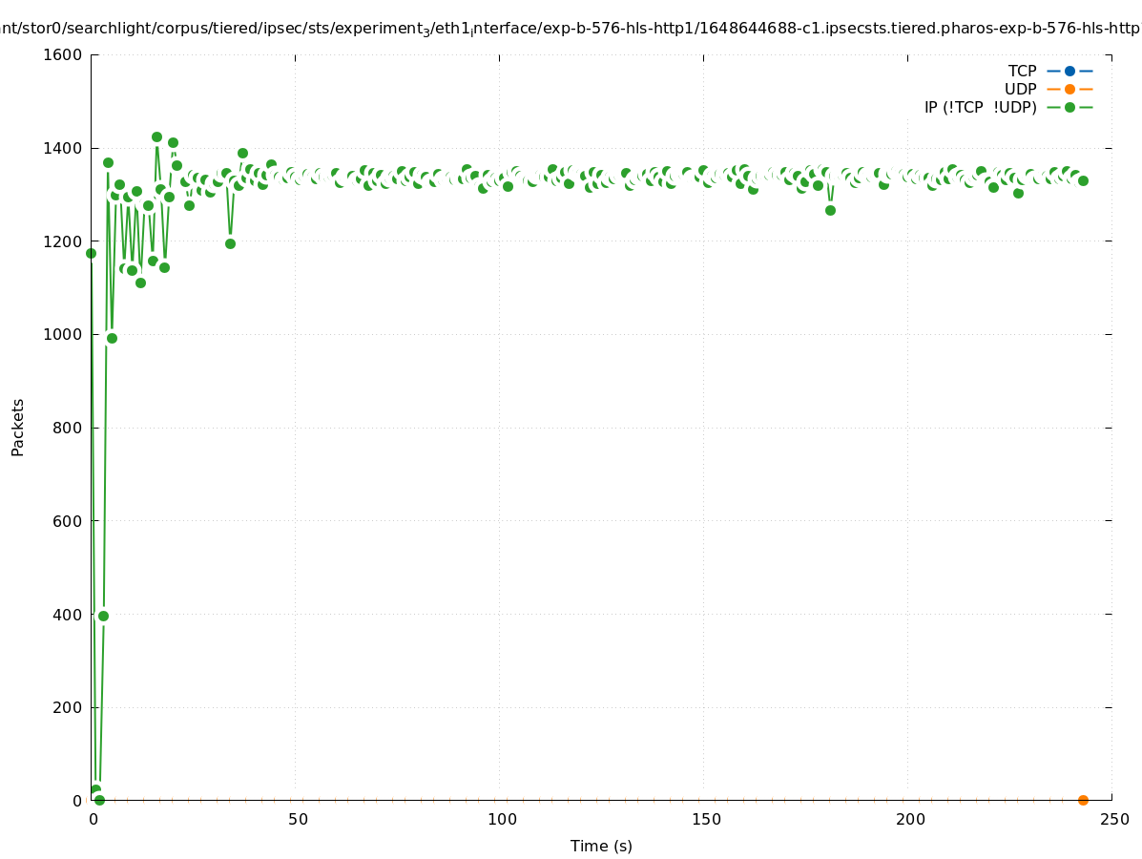The width and height of the screenshot is (1142, 859).
Task: Click the green IP legend marker
Action: click(1069, 107)
